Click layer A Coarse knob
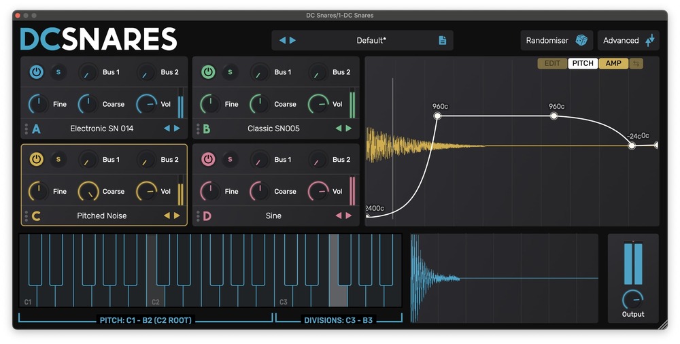The width and height of the screenshot is (680, 344). coord(88,104)
